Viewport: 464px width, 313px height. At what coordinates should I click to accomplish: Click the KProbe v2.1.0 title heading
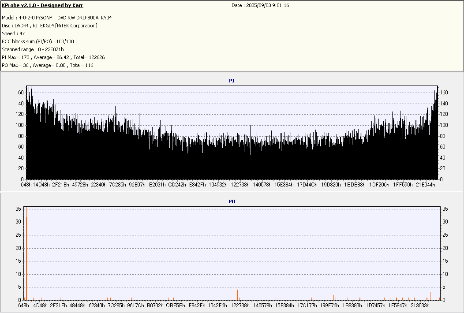click(42, 5)
